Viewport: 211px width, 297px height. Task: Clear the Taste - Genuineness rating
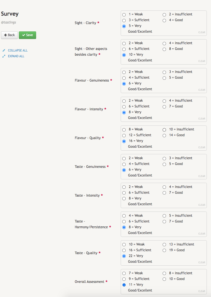pyautogui.click(x=202, y=176)
